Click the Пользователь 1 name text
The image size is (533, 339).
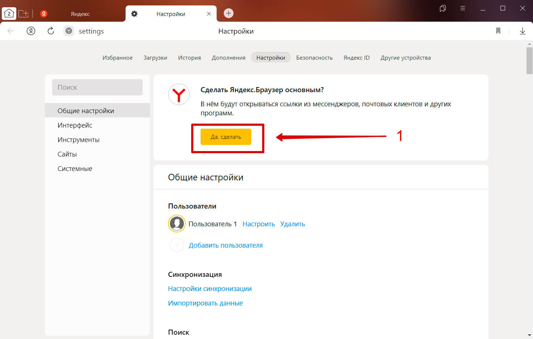pyautogui.click(x=213, y=224)
